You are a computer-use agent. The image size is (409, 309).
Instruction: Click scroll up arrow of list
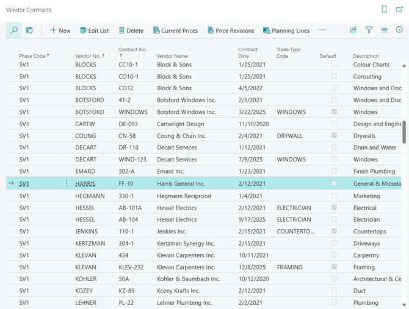[x=404, y=66]
